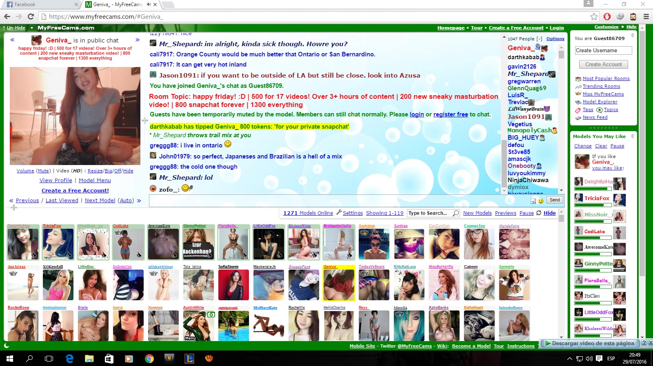Click the Login link in top bar
This screenshot has width=653, height=366.
(557, 28)
